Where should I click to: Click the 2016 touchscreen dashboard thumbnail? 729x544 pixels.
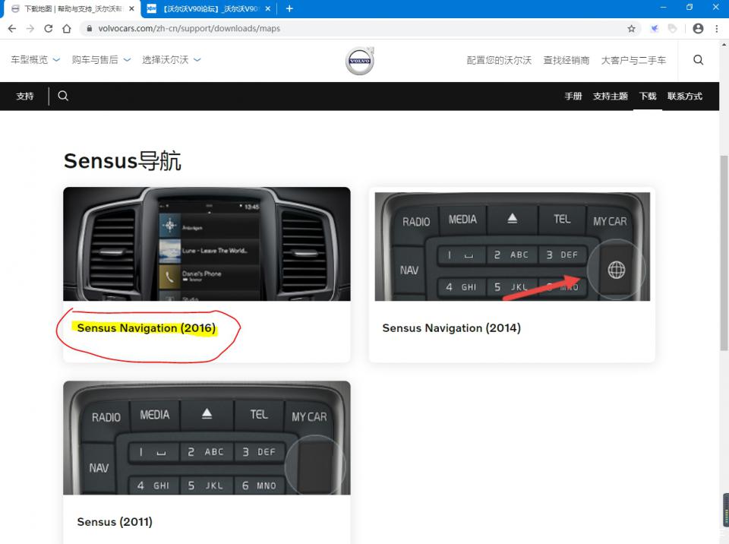[x=207, y=244]
